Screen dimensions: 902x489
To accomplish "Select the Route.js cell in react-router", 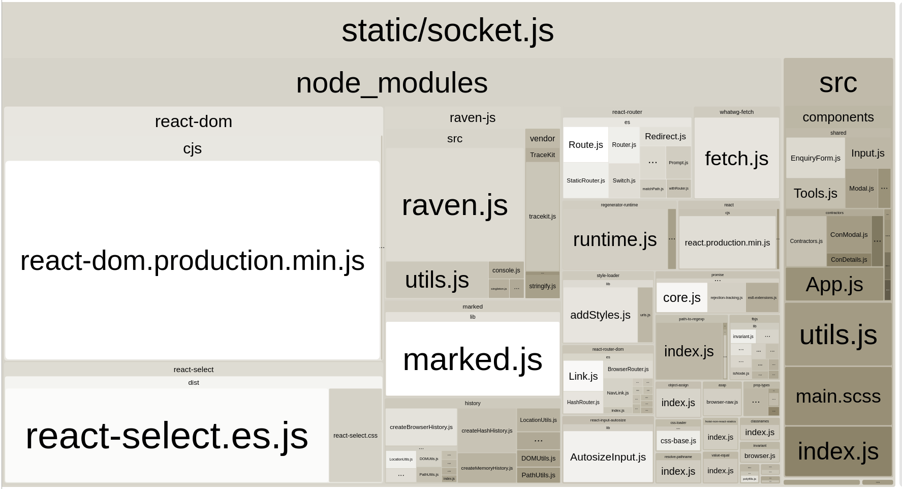I will 585,144.
